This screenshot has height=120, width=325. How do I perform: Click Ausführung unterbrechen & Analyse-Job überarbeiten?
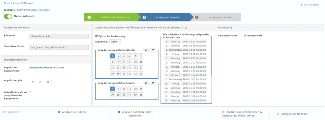pos(245,114)
